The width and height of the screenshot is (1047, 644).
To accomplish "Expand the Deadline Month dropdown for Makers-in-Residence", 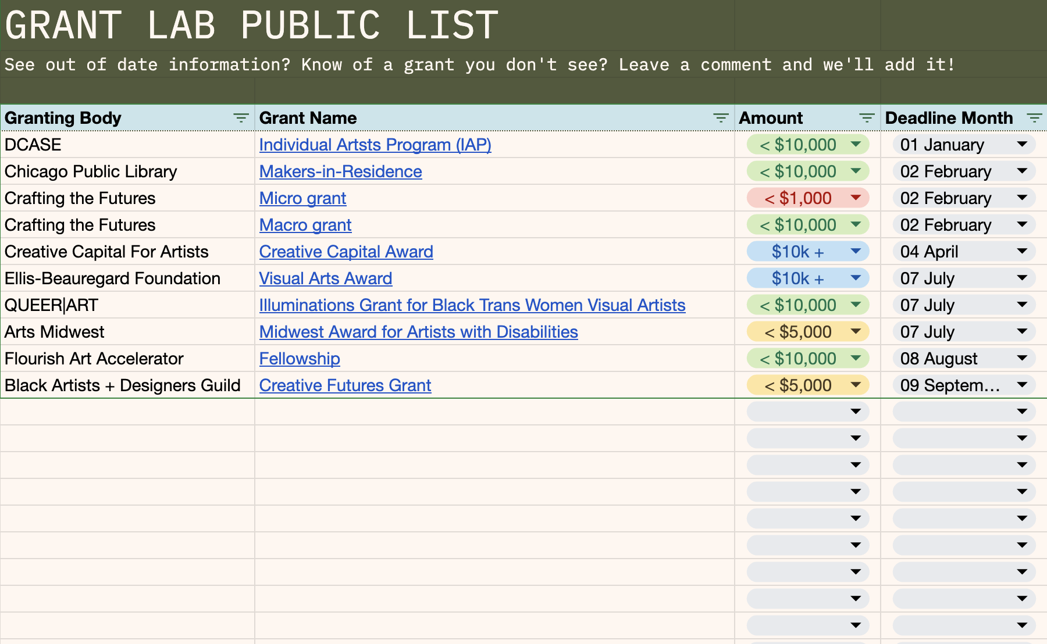I will pyautogui.click(x=1022, y=171).
